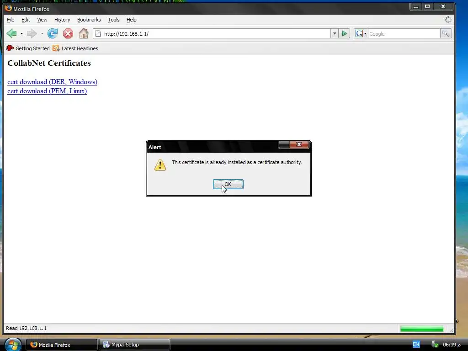
Task: Open the Windows Start orb
Action: pyautogui.click(x=12, y=345)
